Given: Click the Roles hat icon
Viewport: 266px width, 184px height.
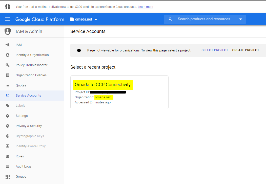Looking at the screenshot, I should point(7,156).
